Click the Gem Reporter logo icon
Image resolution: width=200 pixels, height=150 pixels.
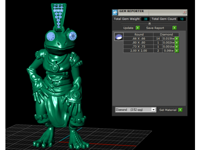coord(115,12)
